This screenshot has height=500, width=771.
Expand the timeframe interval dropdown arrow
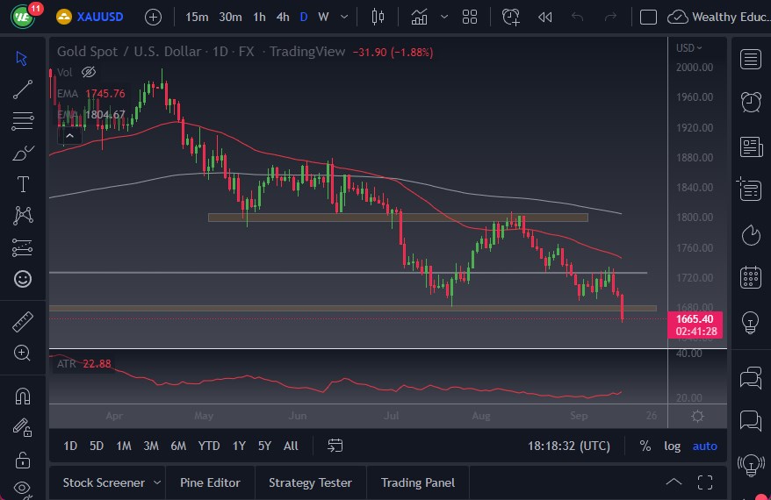click(x=342, y=17)
